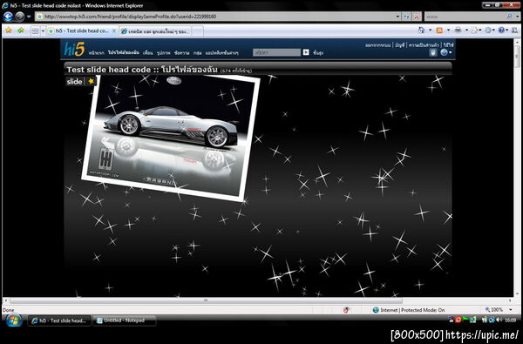Image resolution: width=523 pixels, height=344 pixels.
Task: Expand the Print options dropdown arrow
Action: pyautogui.click(x=466, y=30)
